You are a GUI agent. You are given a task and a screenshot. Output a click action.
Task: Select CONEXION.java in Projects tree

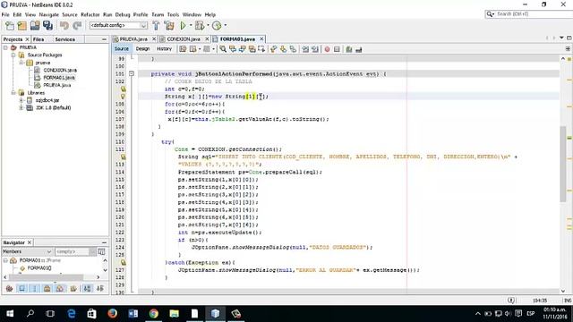(x=60, y=70)
